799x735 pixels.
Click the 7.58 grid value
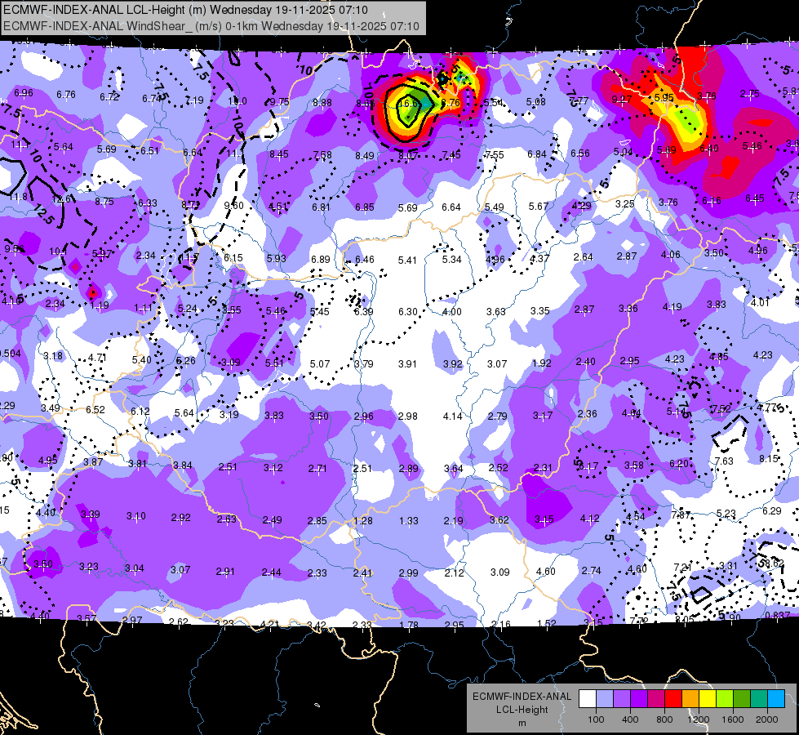pos(322,154)
